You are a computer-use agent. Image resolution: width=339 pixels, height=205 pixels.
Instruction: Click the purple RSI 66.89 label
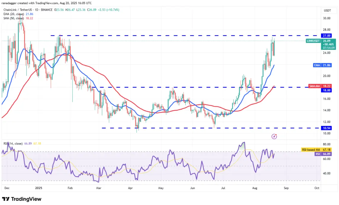tap(323, 154)
